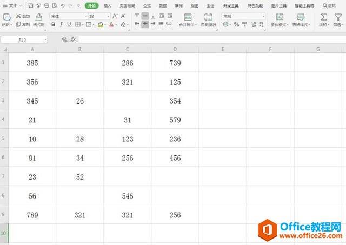The image size is (346, 245).
Task: Click the Print icon in quick access bar
Action: [47, 5]
